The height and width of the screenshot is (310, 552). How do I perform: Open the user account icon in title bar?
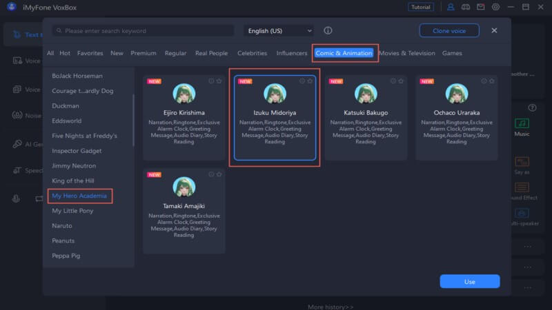click(x=451, y=7)
